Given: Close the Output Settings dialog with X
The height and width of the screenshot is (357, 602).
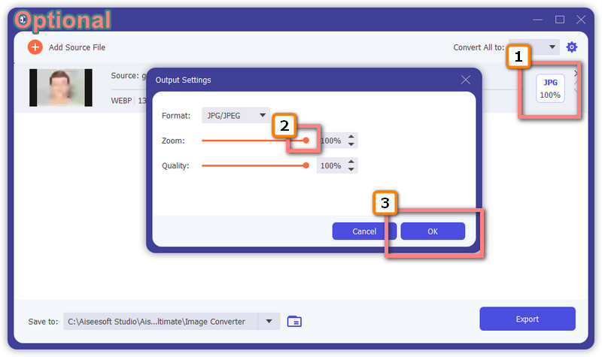Looking at the screenshot, I should point(466,80).
